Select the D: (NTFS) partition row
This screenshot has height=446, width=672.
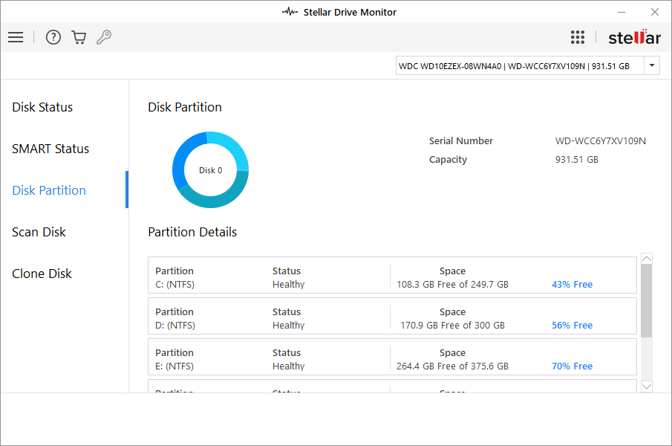point(393,316)
